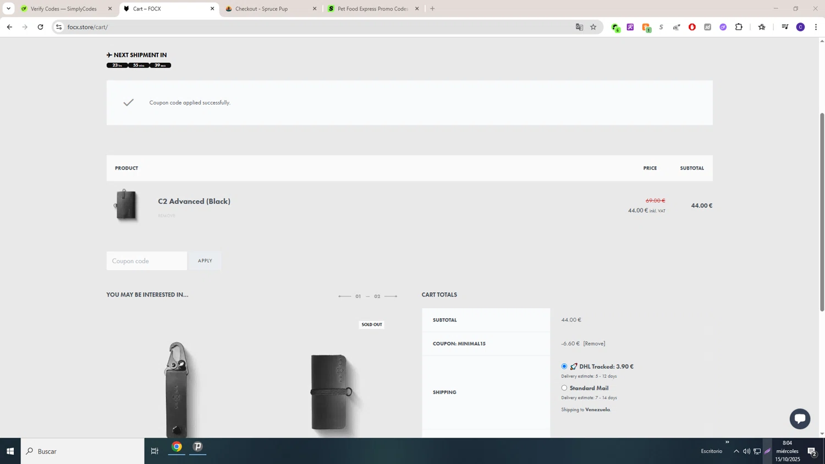Remove the MINIMAL15 coupon
825x464 pixels.
tap(594, 343)
